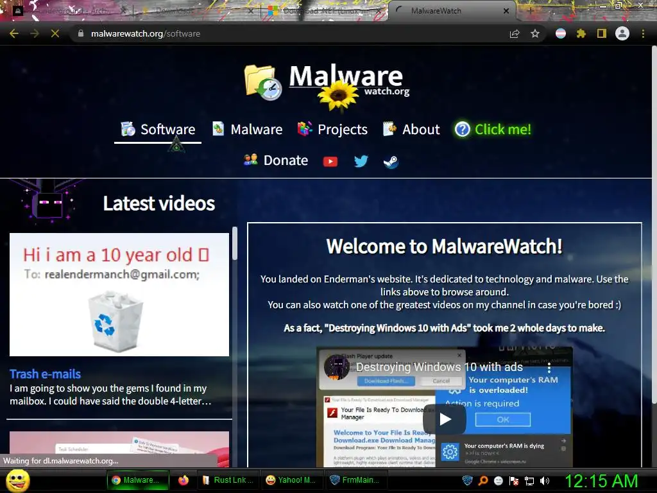Open the network tray icon
This screenshot has width=657, height=493.
[x=529, y=481]
